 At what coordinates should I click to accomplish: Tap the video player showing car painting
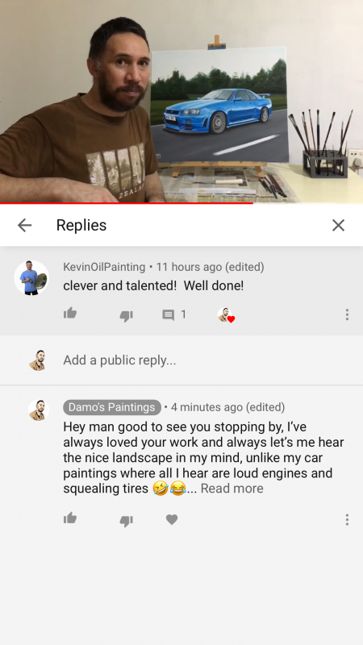(181, 102)
